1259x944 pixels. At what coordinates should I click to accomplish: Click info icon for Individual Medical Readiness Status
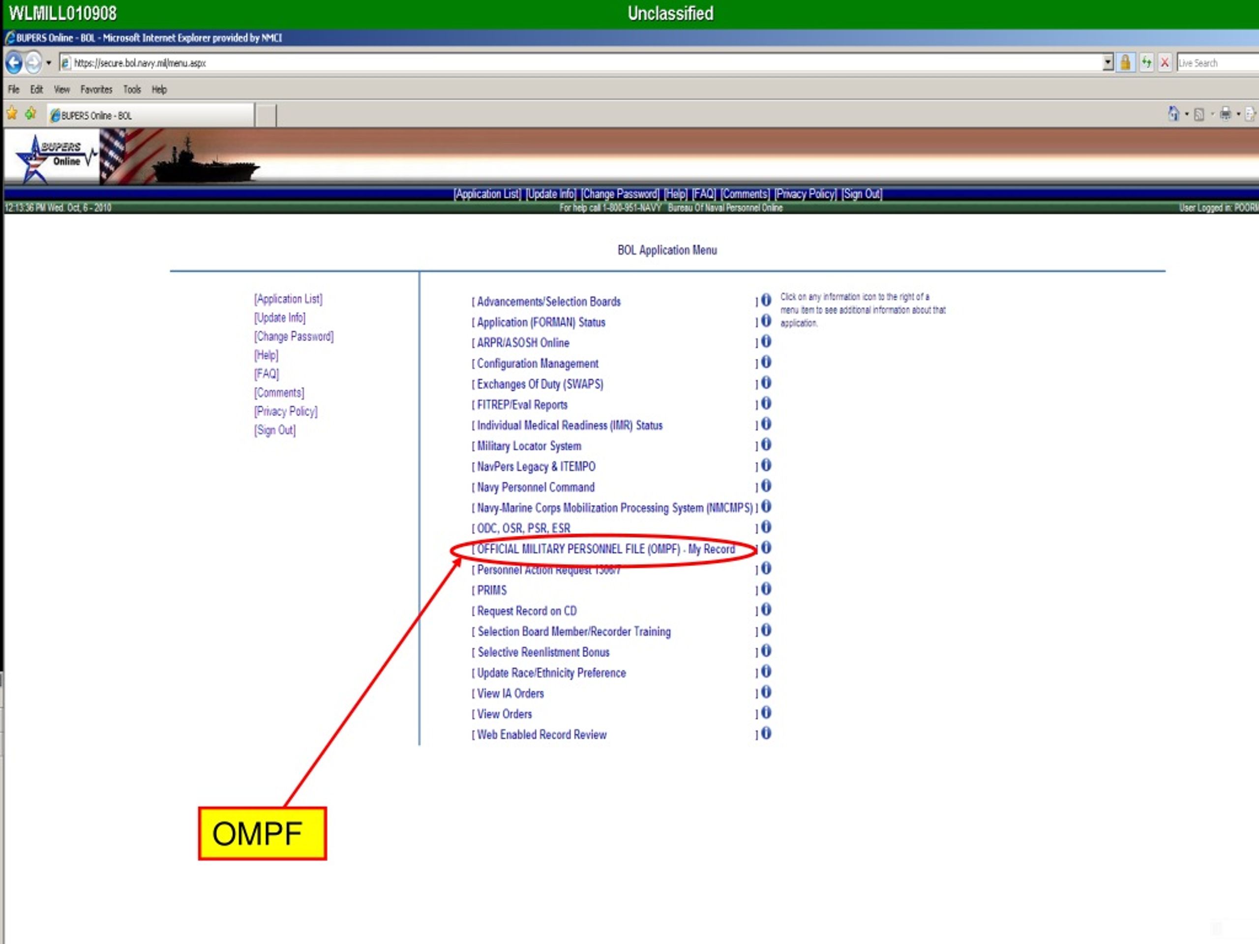[x=766, y=424]
